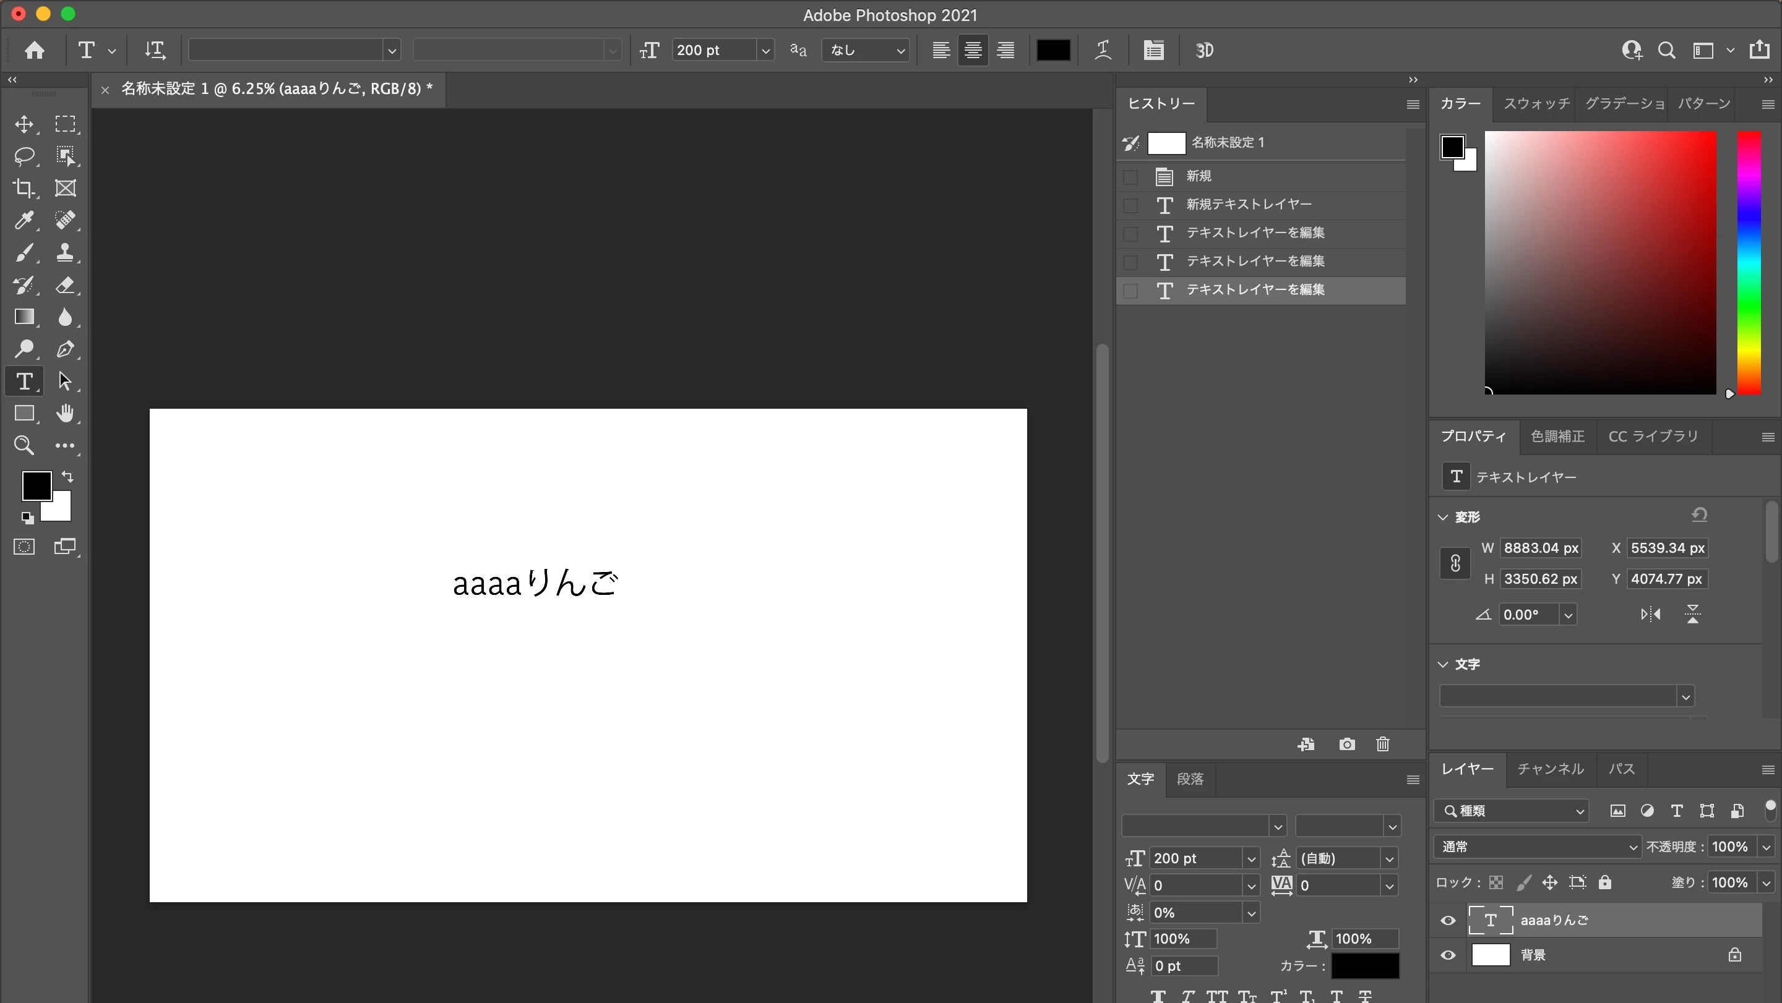
Task: Select the Lasso tool
Action: click(x=24, y=156)
